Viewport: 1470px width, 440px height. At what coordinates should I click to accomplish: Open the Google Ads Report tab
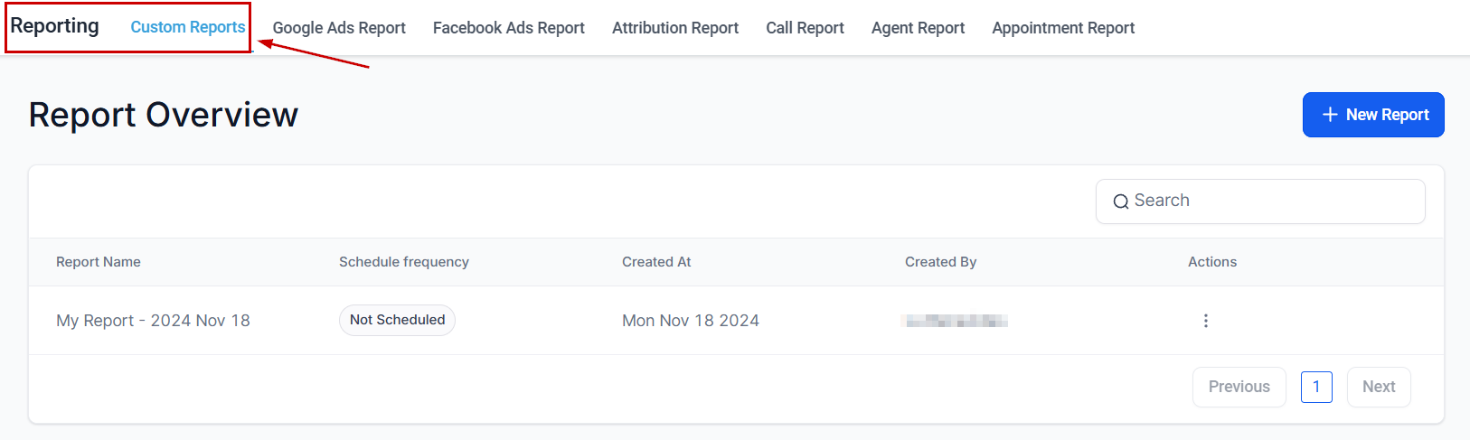[339, 28]
